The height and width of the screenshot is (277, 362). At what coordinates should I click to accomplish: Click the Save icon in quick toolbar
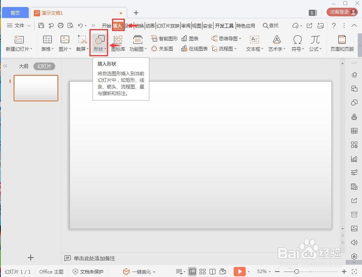coord(41,25)
